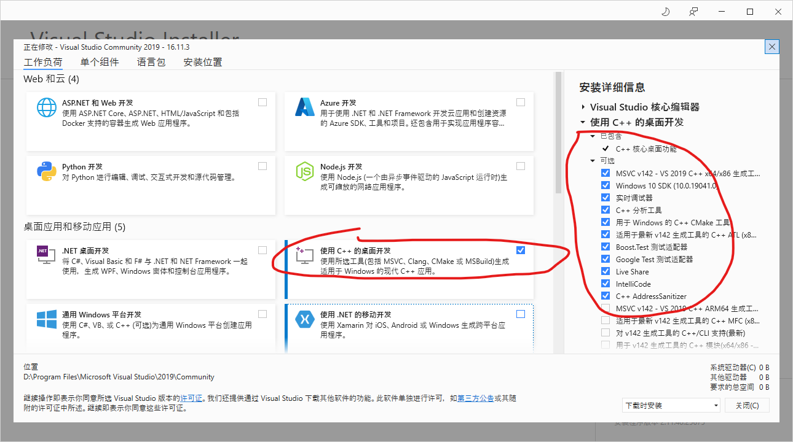Screen dimensions: 793x442
Task: Click the Node.js hexagon icon
Action: [x=305, y=171]
